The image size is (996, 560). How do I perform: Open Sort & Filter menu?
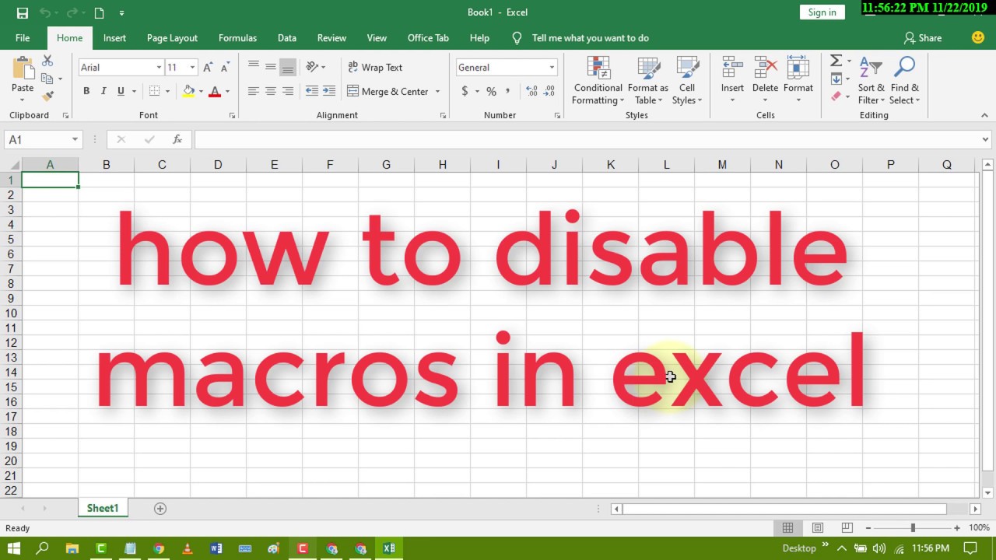coord(871,80)
